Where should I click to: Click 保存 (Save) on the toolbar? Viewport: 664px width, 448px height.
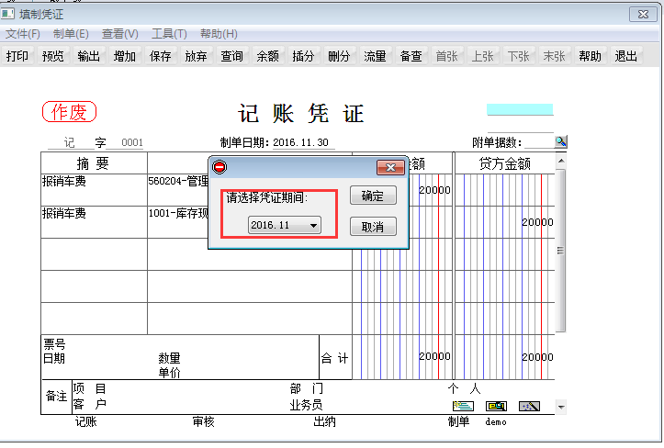coord(161,56)
